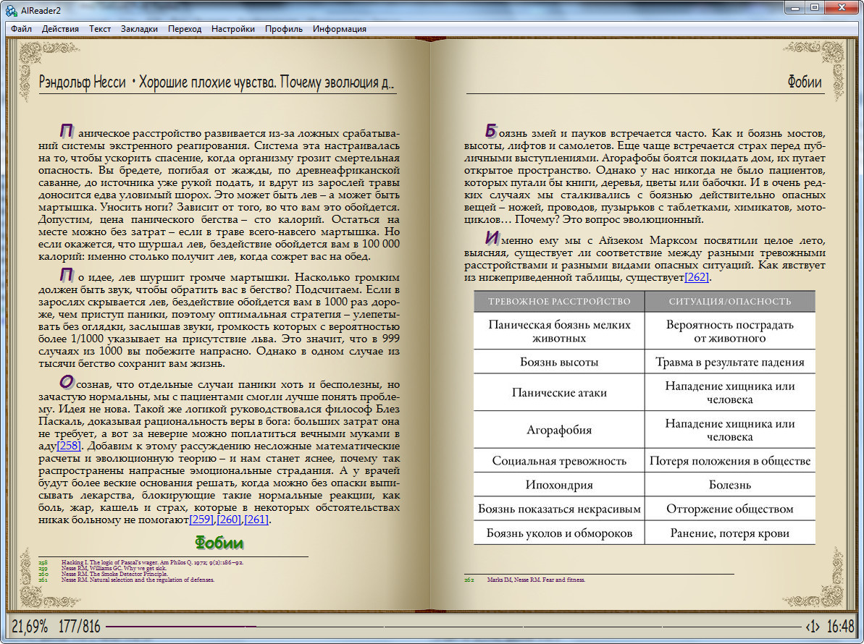The width and height of the screenshot is (864, 644).
Task: Click table cell Боязнь показаться некрасивым
Action: tap(559, 509)
